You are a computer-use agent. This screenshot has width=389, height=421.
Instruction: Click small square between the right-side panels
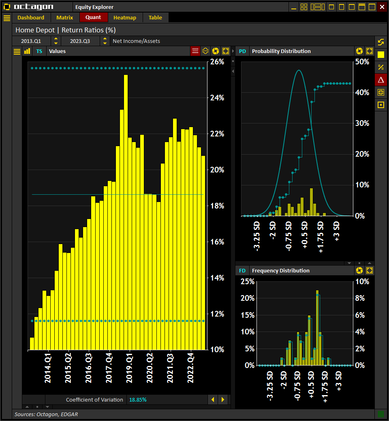click(359, 263)
